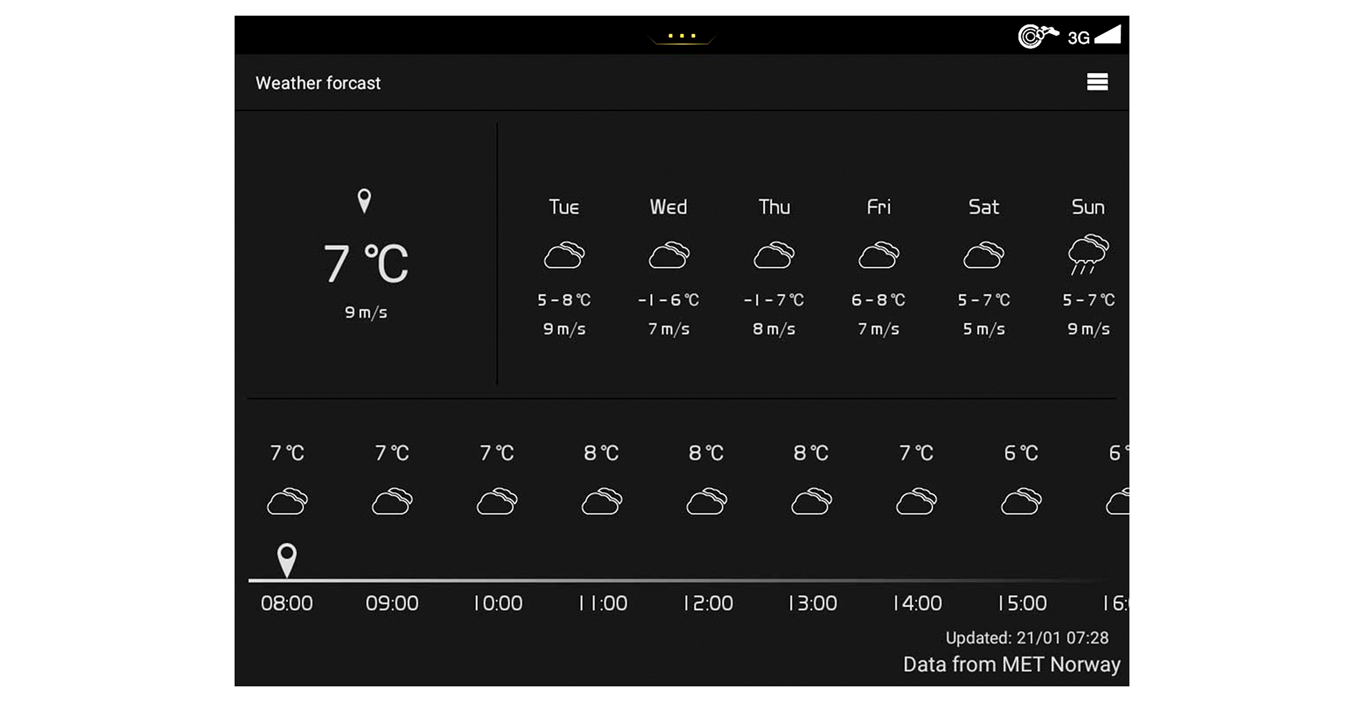1364x704 pixels.
Task: Select the Fri day label
Action: tap(879, 207)
